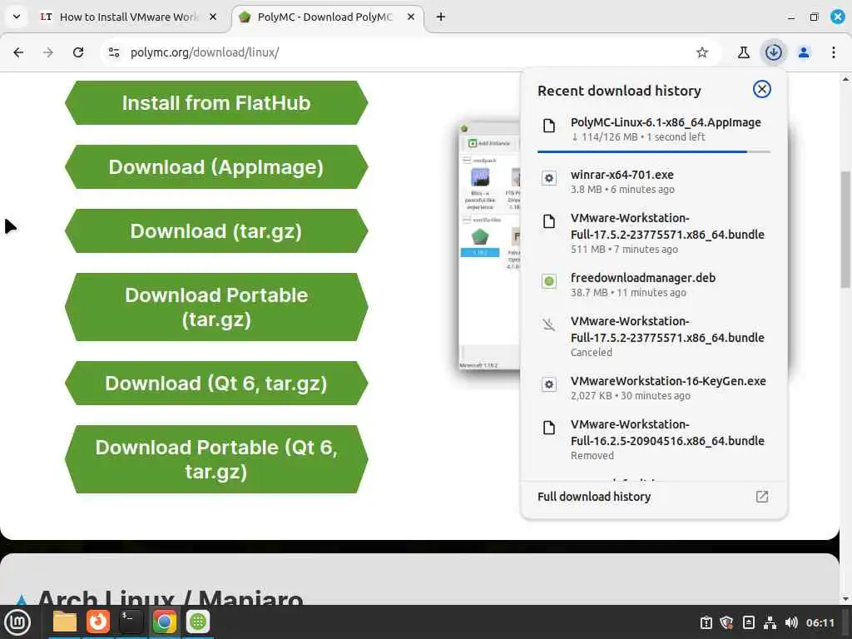
Task: Open the volume speaker tray icon
Action: tap(791, 622)
